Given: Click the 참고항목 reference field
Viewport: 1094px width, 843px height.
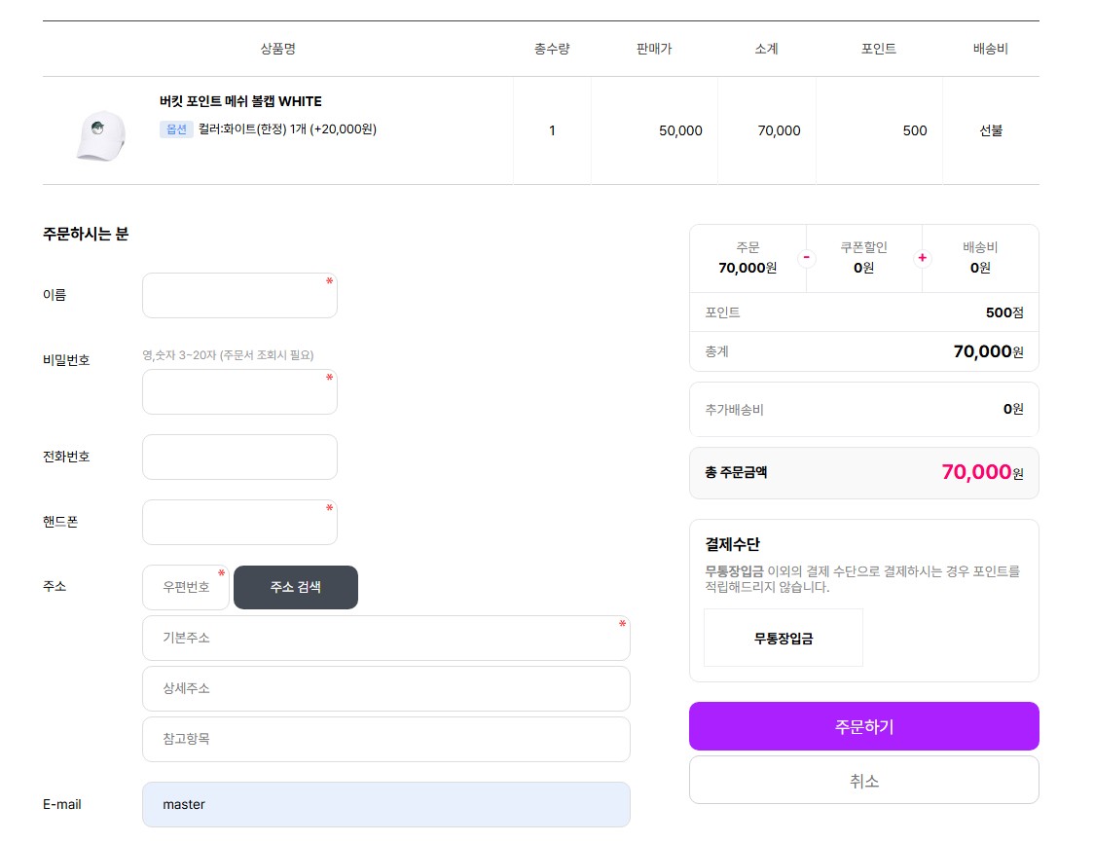Looking at the screenshot, I should point(385,739).
